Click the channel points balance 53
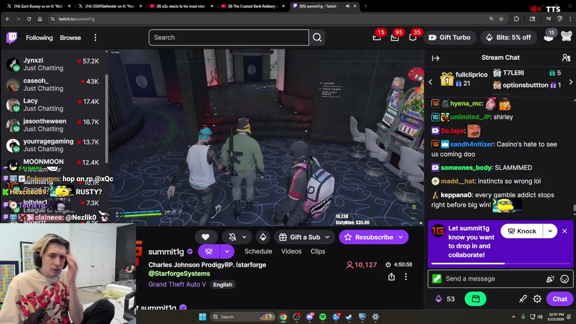Screen dimensions: 576x324 [445, 299]
